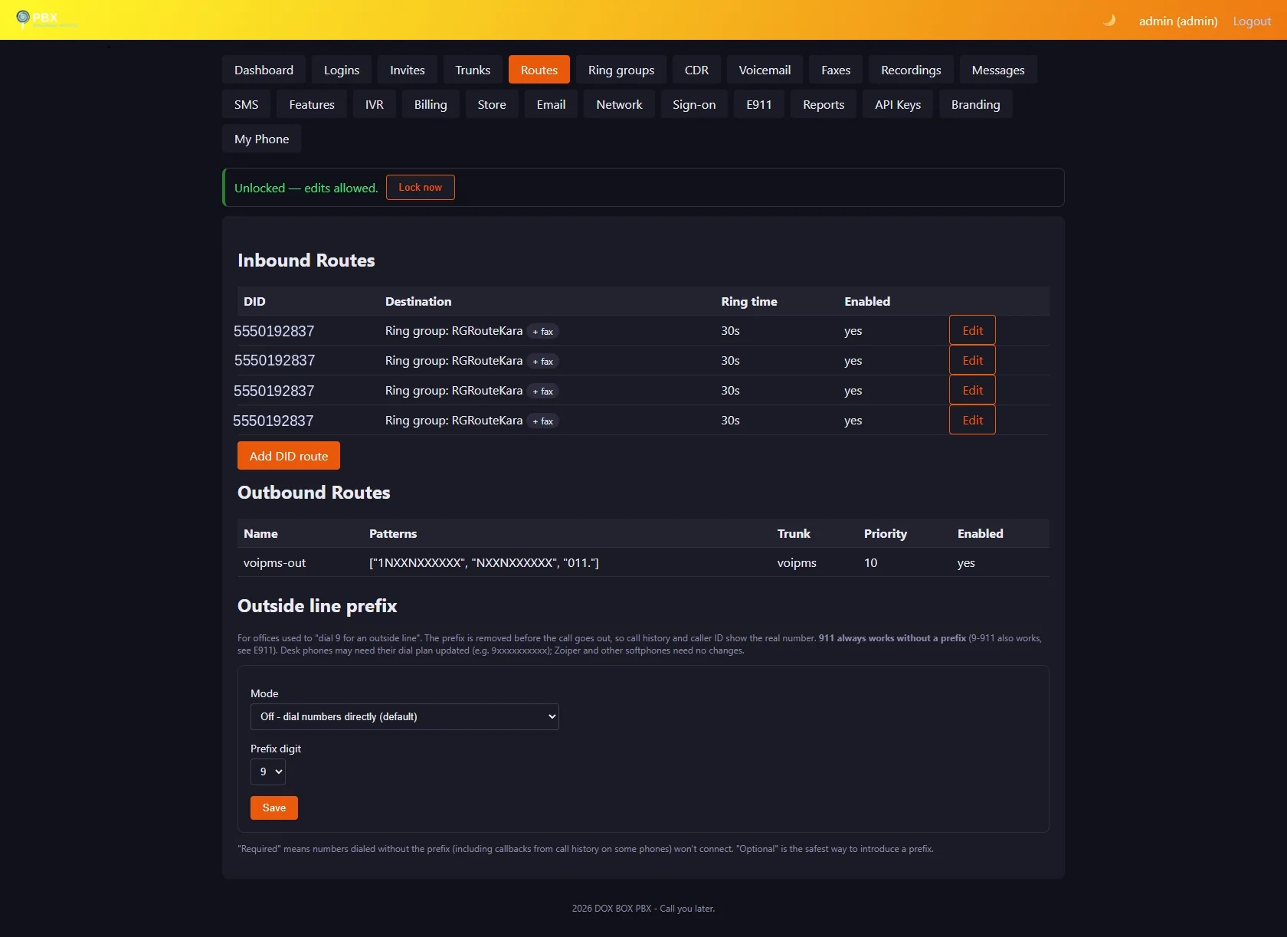This screenshot has height=937, width=1287.
Task: View the Reports tab
Action: (824, 104)
